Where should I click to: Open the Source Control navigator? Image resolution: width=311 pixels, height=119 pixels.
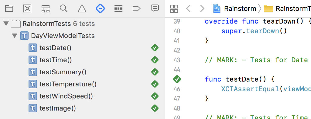click(x=27, y=8)
